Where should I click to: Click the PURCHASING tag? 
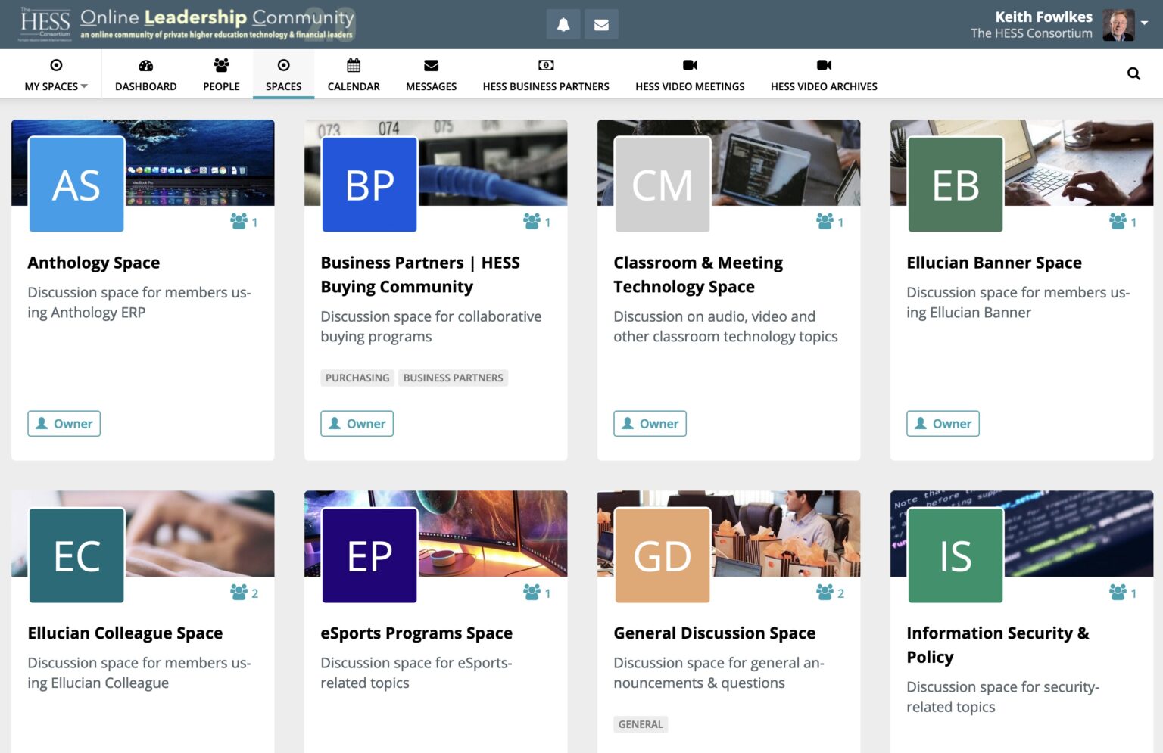(x=357, y=377)
